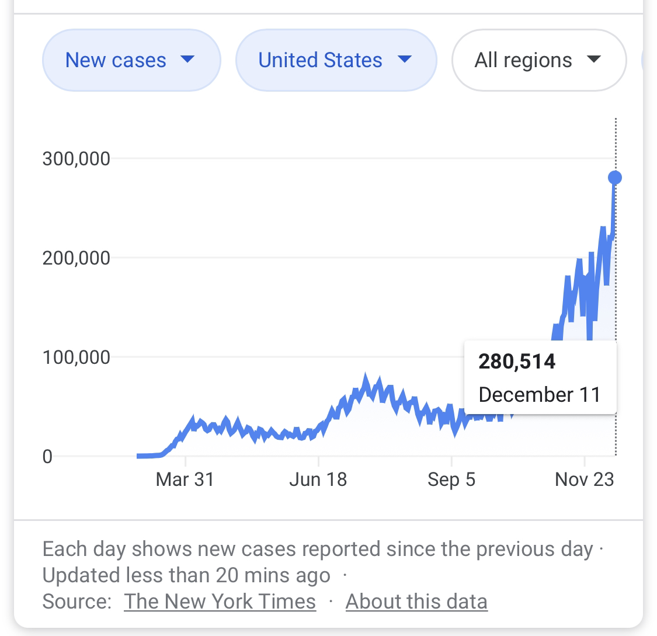Click the arrow icon beside New cases

tap(187, 59)
